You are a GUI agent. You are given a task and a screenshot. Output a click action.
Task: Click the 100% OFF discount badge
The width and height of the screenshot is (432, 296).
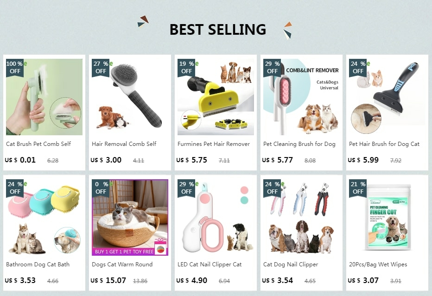[x=15, y=68]
